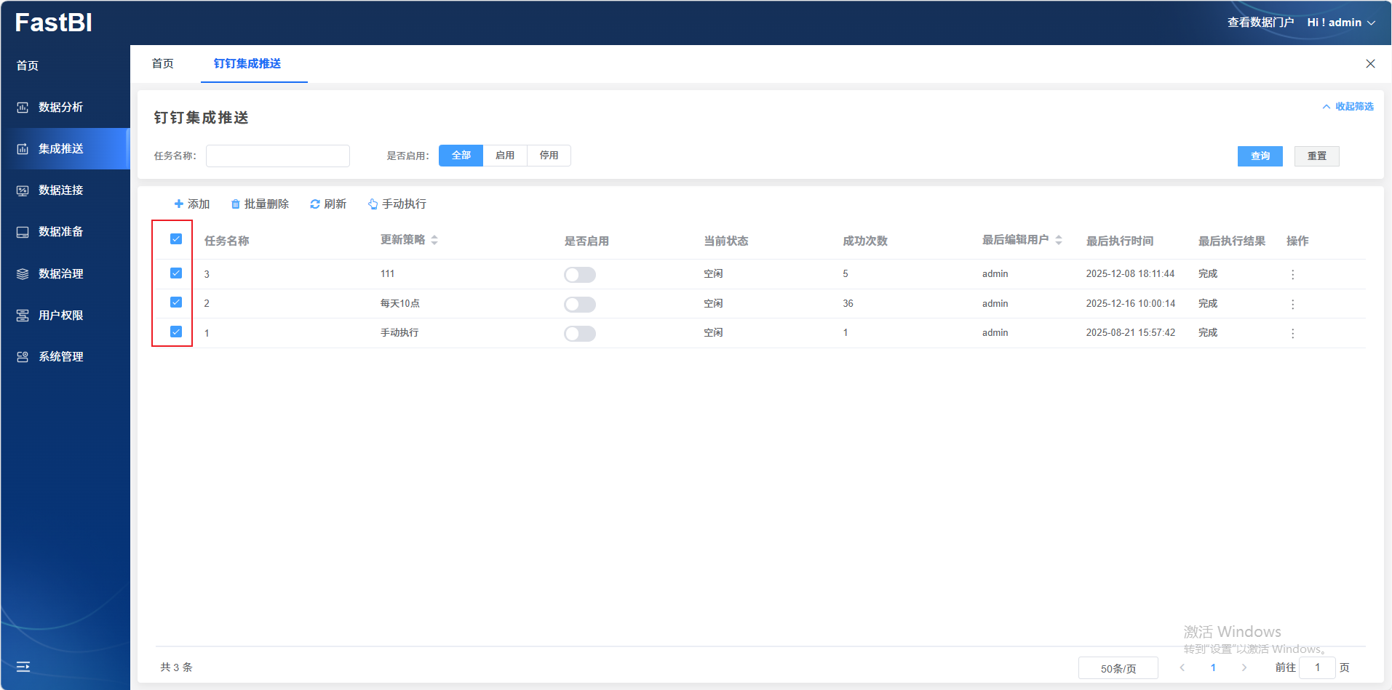The image size is (1392, 690).
Task: Collapse filters via 收起筛选
Action: tap(1348, 107)
